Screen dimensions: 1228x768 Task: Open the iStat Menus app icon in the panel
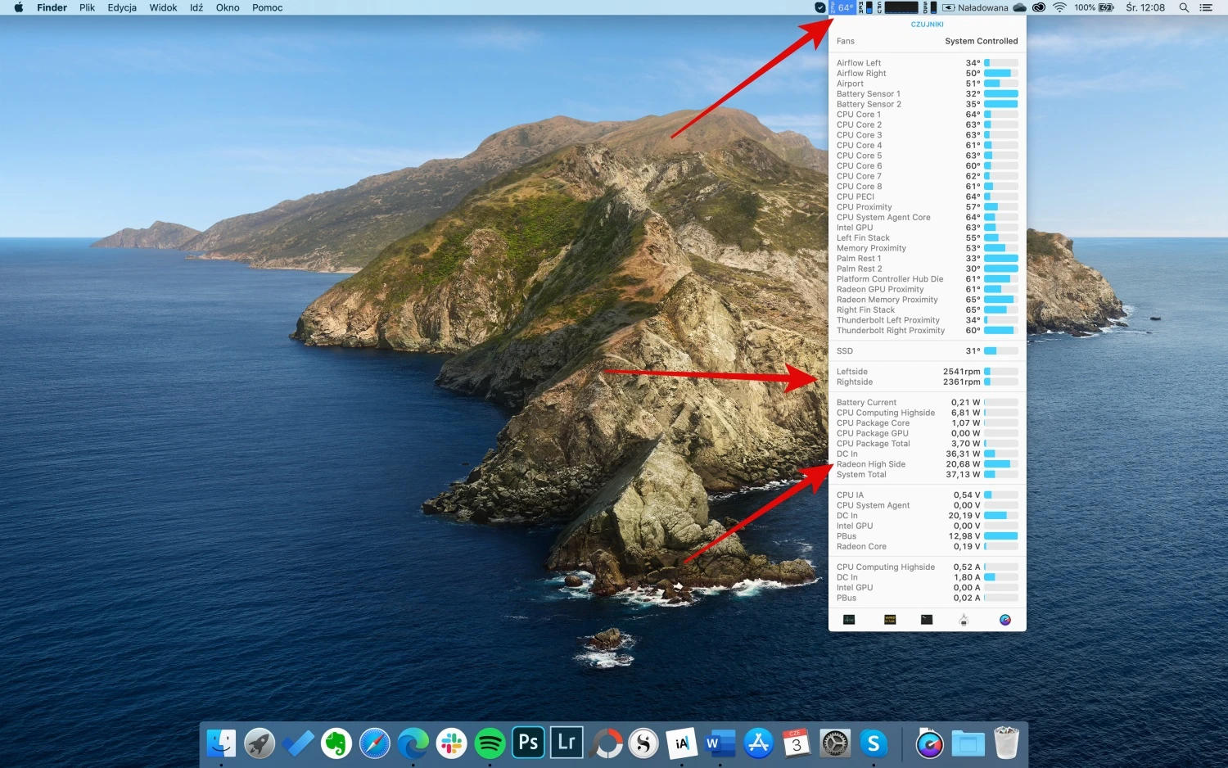pos(1005,620)
